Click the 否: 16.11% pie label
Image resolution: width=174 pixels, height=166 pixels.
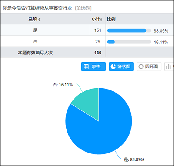click(x=63, y=85)
